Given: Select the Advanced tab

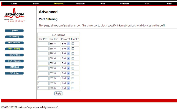Looking at the screenshot, I should [59, 4].
